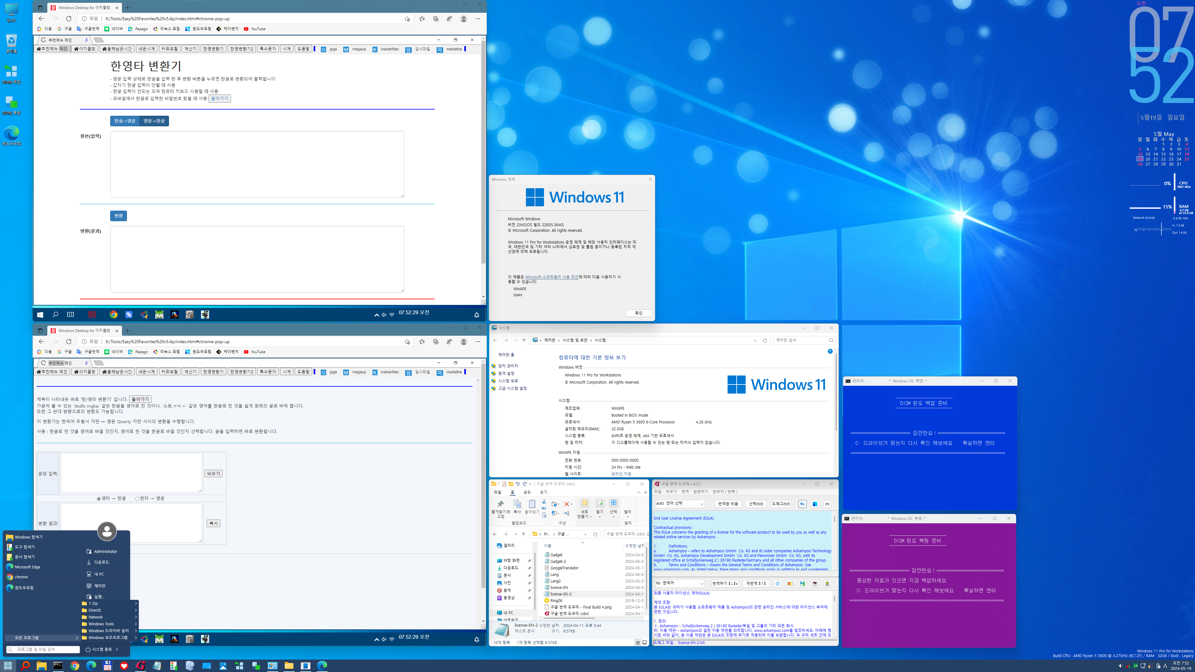Open the 필터 dropdown in Explorer ribbon
The image size is (1195, 672).
[x=628, y=513]
